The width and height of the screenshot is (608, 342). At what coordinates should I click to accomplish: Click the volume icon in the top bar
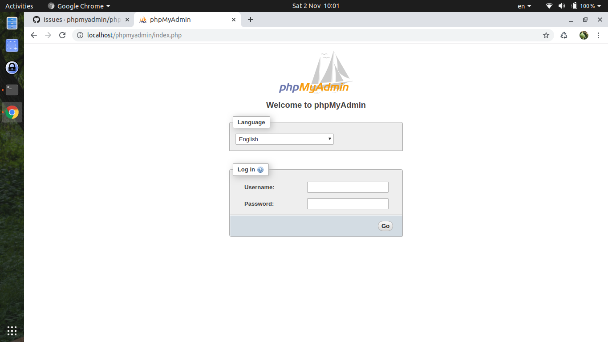561,6
